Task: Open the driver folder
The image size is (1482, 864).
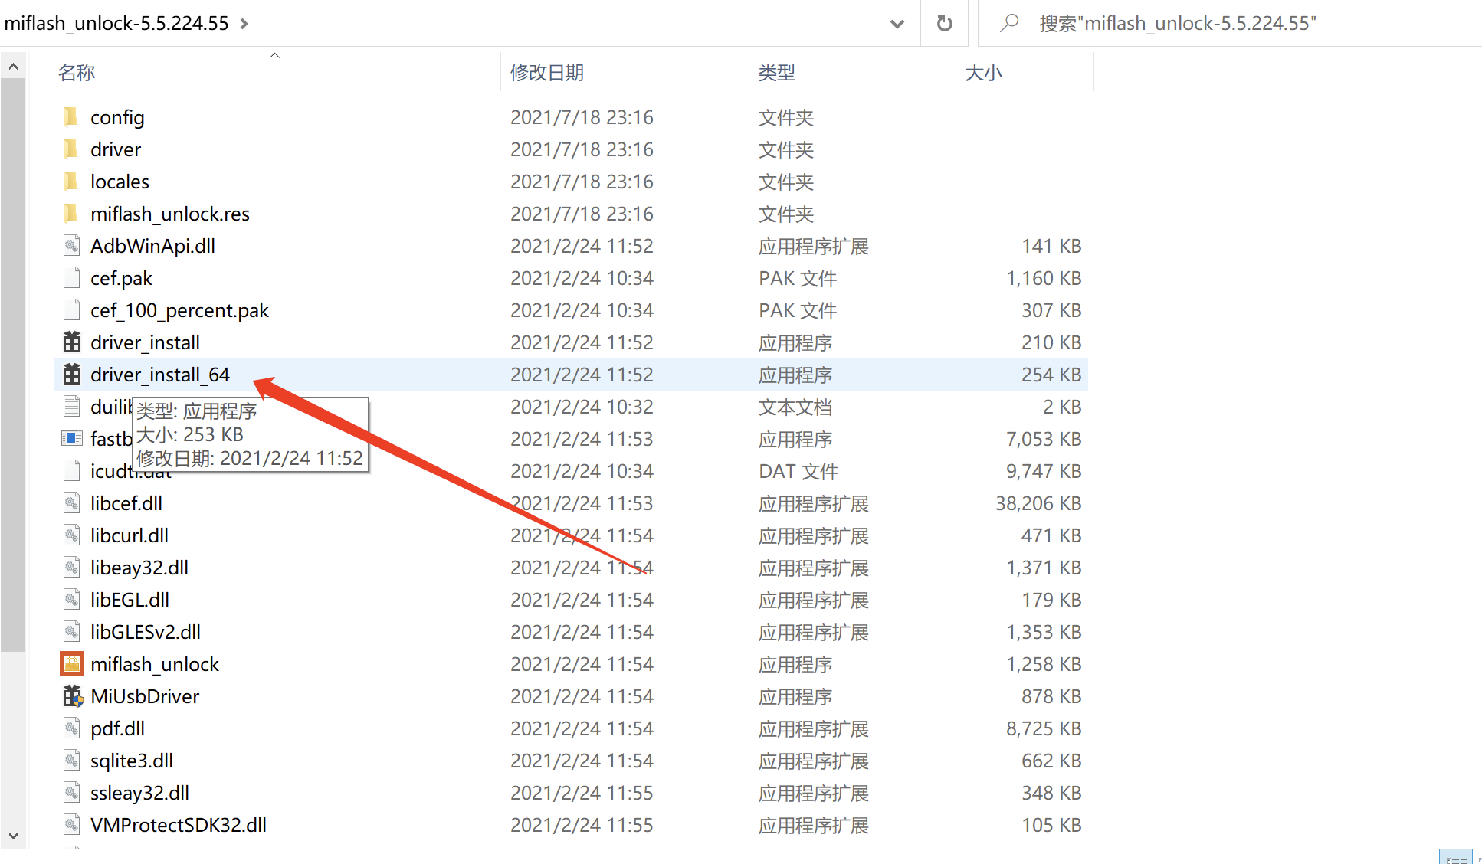Action: (x=115, y=149)
